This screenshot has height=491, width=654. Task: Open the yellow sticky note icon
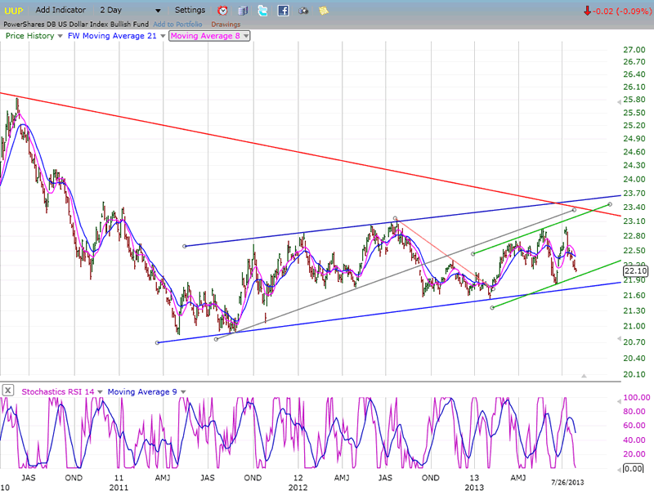click(x=324, y=11)
